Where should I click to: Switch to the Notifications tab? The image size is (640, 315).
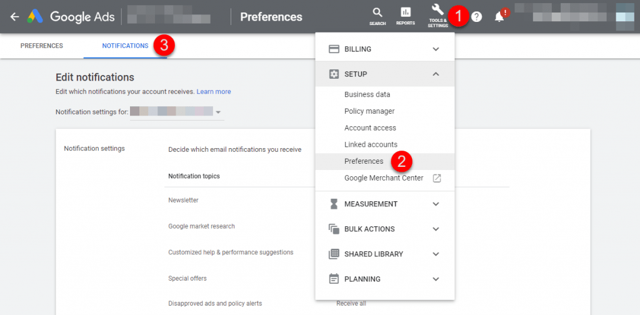[x=125, y=46]
